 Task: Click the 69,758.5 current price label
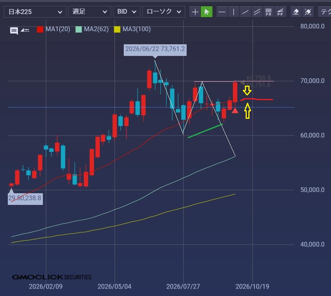(258, 78)
